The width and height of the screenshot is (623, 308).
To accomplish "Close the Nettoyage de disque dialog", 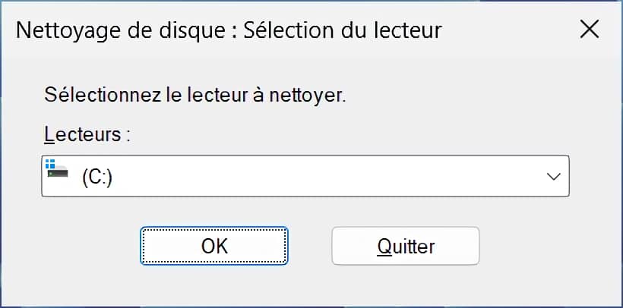I will 590,30.
